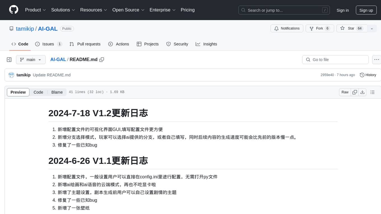Image resolution: width=381 pixels, height=214 pixels.
Task: Open the README outline list
Action: pyautogui.click(x=372, y=92)
